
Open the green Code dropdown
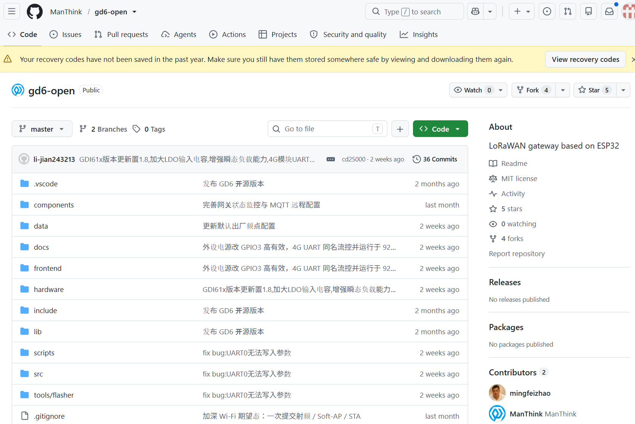tap(440, 129)
